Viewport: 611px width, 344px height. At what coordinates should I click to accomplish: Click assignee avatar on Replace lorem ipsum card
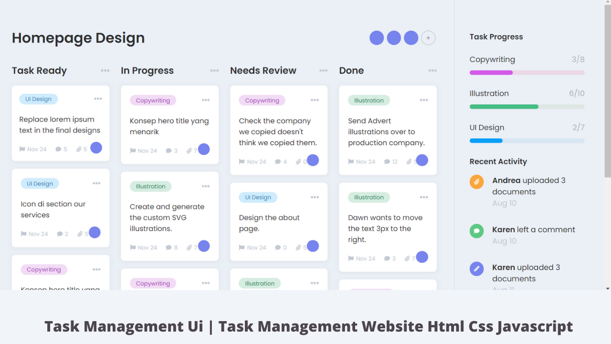tap(96, 148)
